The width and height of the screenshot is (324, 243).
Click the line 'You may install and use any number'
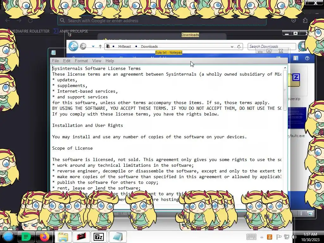click(x=149, y=137)
